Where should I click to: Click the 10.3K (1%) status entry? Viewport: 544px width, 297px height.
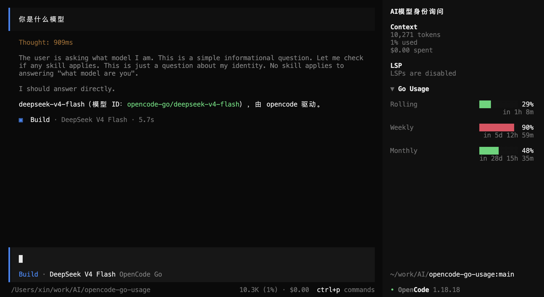(x=258, y=290)
